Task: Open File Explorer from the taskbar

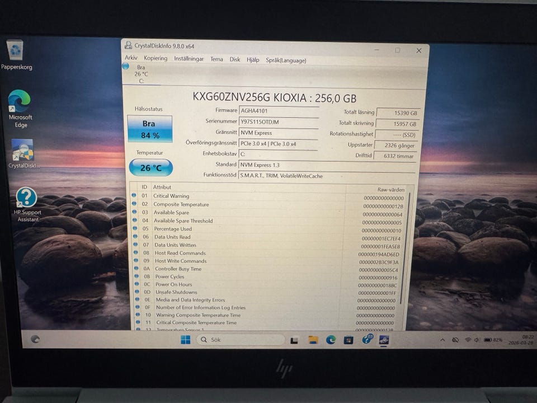Action: pos(313,340)
